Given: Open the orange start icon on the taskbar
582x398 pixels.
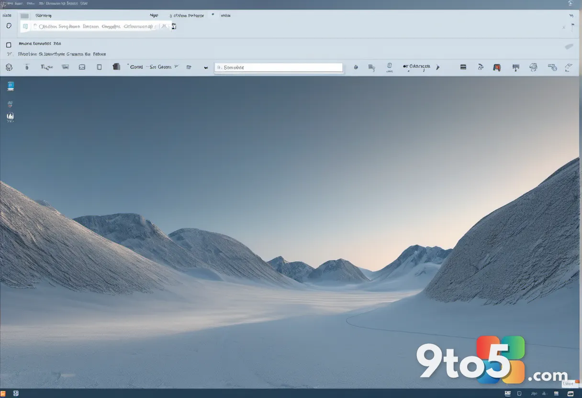Looking at the screenshot, I should pyautogui.click(x=3, y=393).
